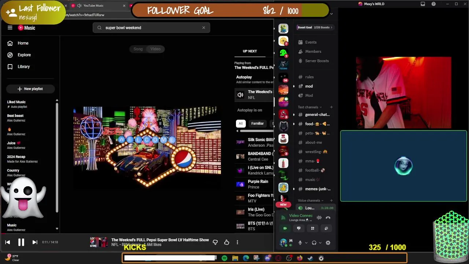Select the yellow duck server icon
Viewport: 469px width, 264px height.
point(283,188)
